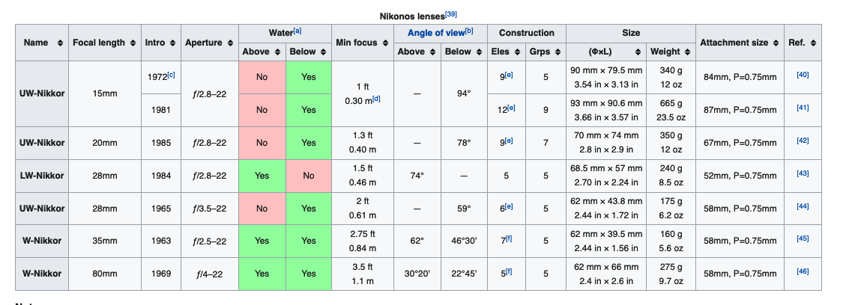Click the f/4–22 aperture cell
Viewport: 861px width, 305px height.
click(210, 274)
